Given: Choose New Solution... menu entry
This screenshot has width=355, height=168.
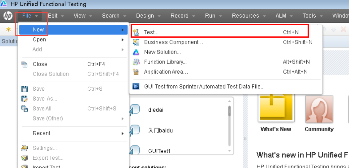Looking at the screenshot, I should (x=226, y=52).
